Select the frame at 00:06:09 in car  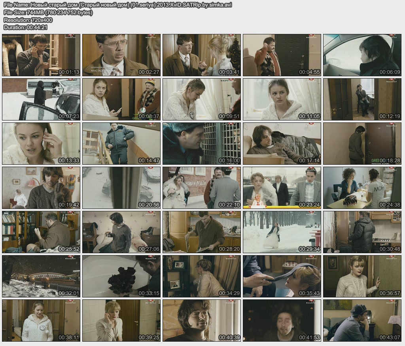[x=362, y=55]
